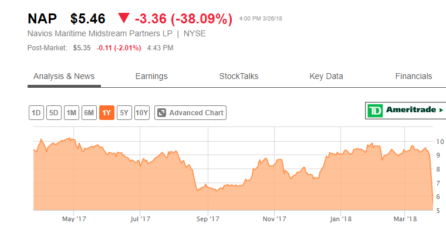Switch chart to 6M range
Screen dimensions: 446x230
coord(89,113)
